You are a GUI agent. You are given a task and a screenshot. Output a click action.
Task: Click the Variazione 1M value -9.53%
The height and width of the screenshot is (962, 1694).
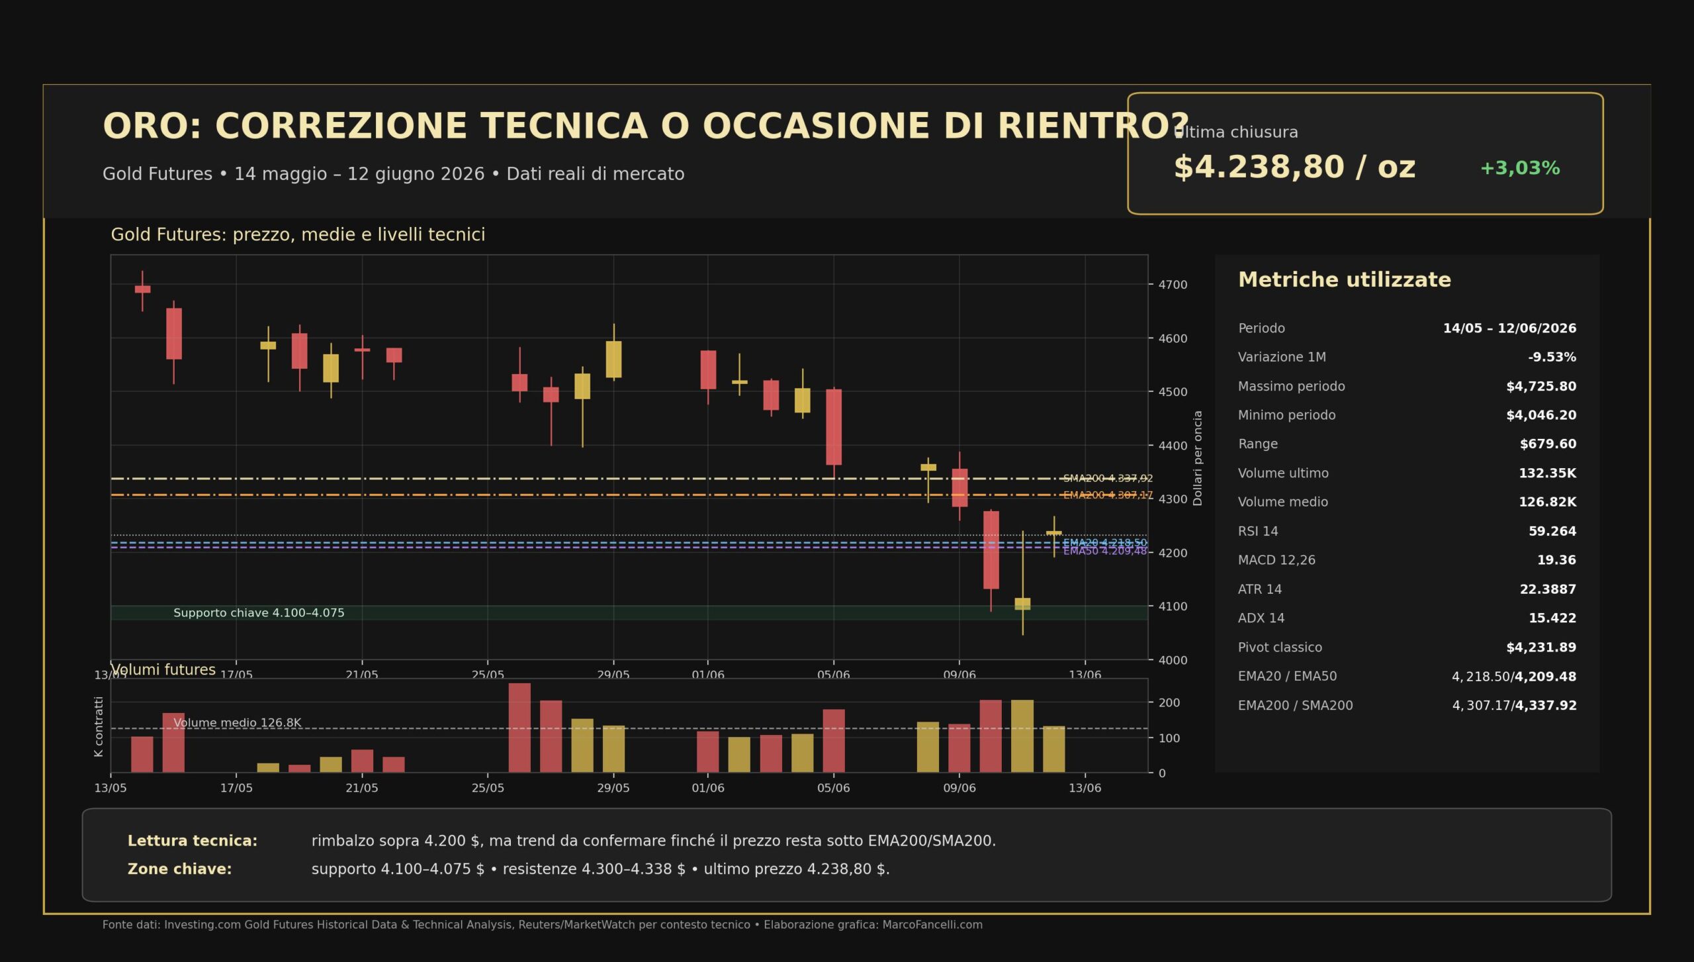click(x=1552, y=357)
